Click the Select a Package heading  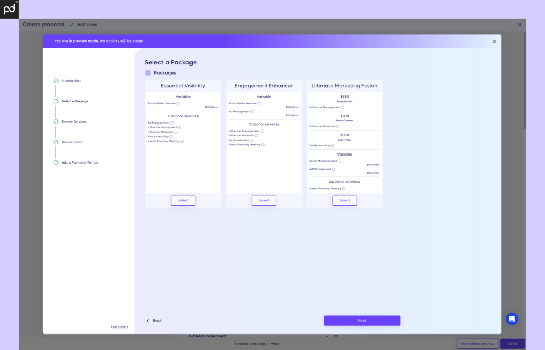coord(171,63)
